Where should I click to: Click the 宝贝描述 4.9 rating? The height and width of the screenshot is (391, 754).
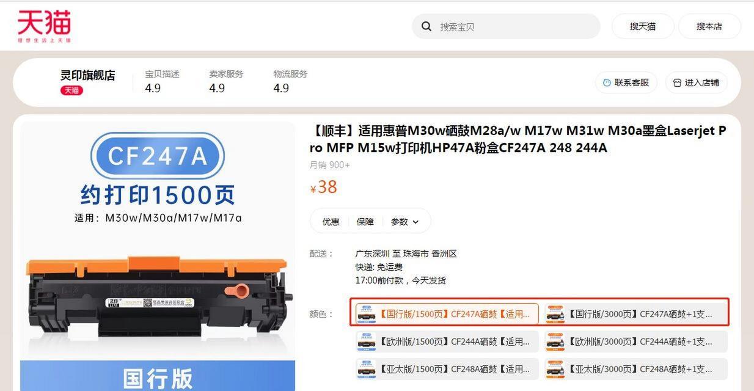click(162, 81)
